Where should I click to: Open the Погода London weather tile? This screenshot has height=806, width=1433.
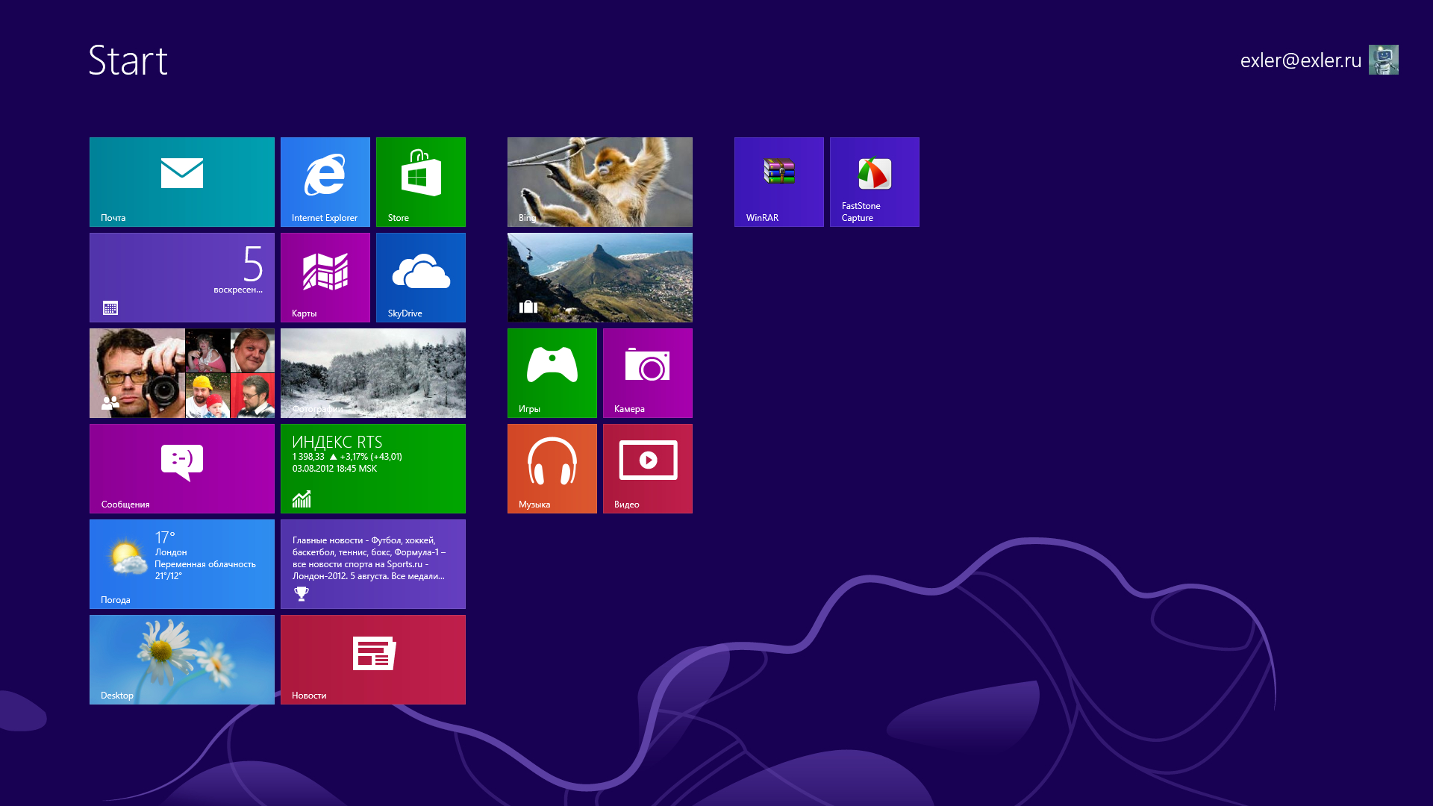181,563
